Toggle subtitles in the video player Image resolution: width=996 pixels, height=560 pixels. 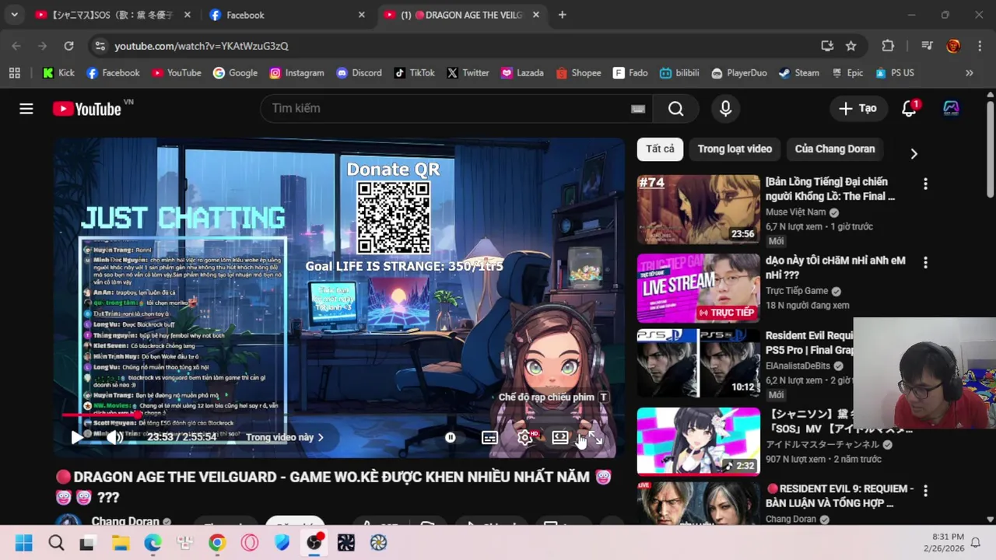pos(489,437)
